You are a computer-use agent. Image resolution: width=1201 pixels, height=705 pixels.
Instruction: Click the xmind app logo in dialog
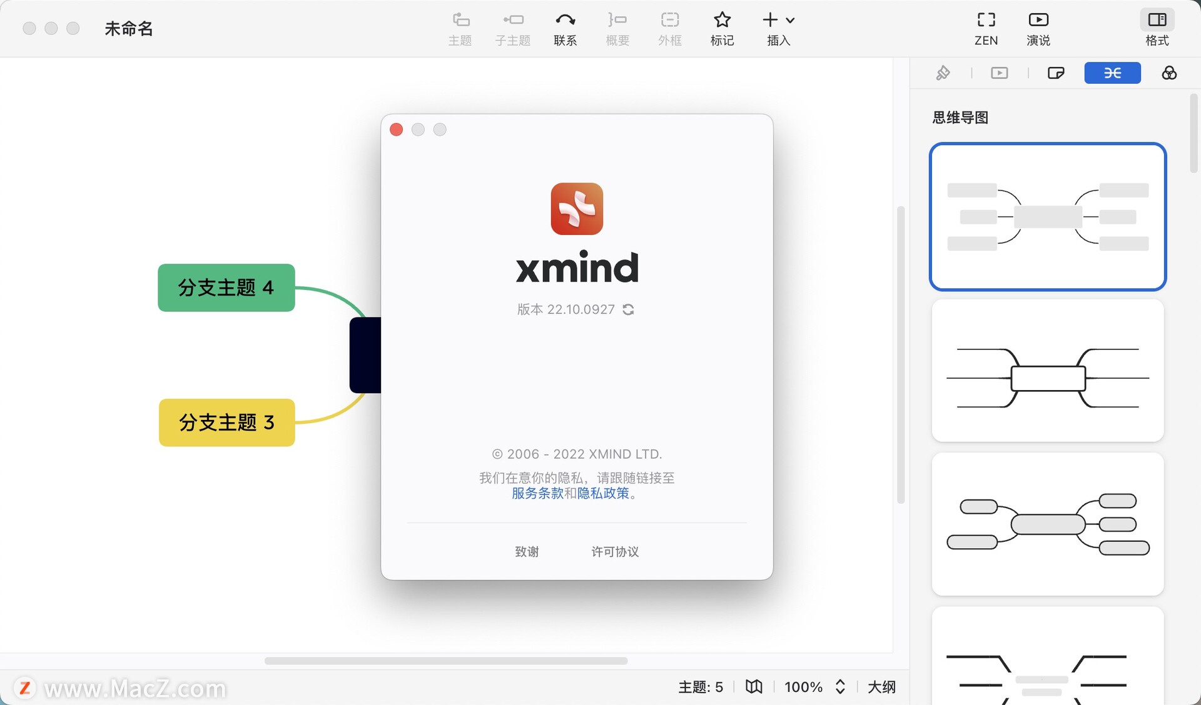tap(577, 209)
